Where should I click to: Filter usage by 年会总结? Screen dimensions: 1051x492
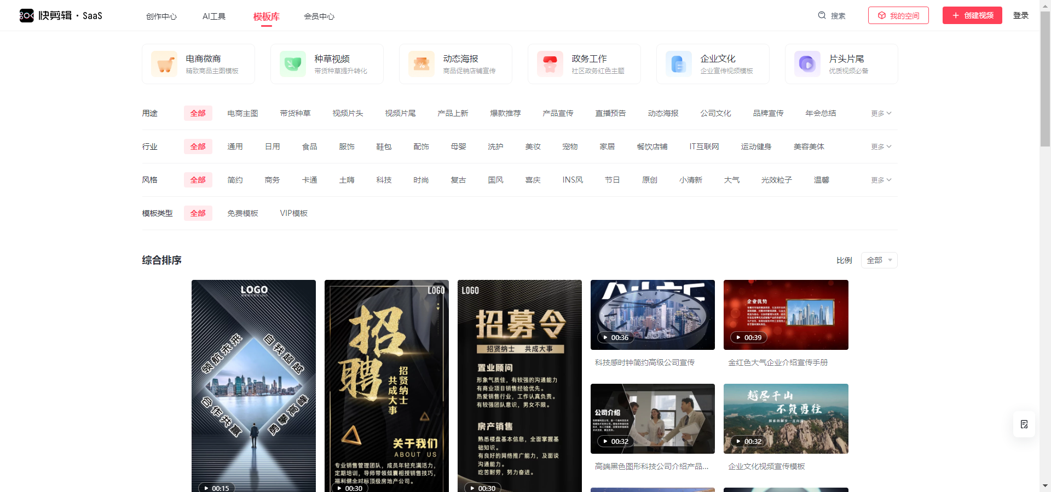[821, 113]
